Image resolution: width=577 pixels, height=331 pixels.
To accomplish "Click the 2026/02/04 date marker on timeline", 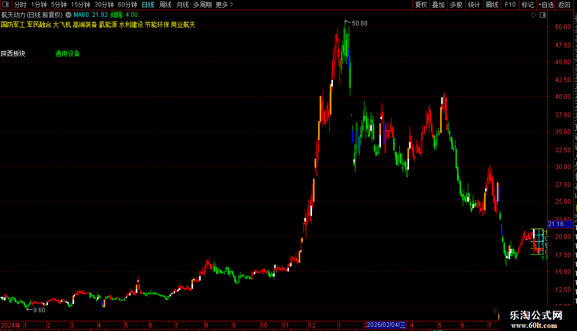I will pos(386,325).
